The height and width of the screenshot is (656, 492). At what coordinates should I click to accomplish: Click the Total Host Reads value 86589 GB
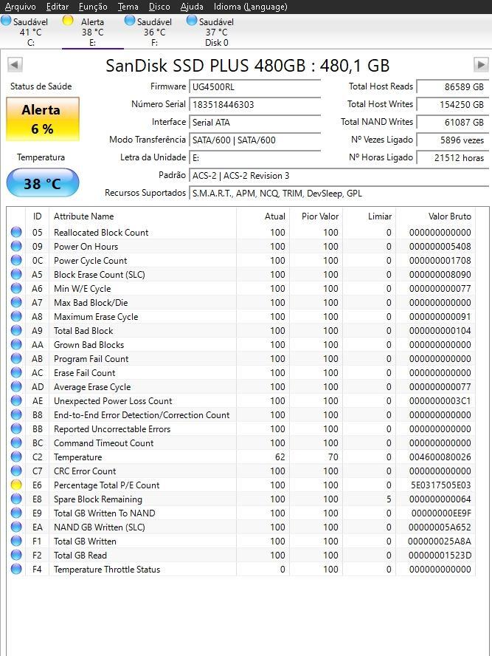point(452,87)
